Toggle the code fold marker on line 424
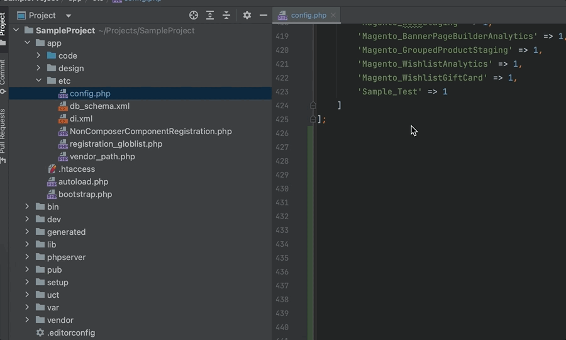 coord(313,105)
